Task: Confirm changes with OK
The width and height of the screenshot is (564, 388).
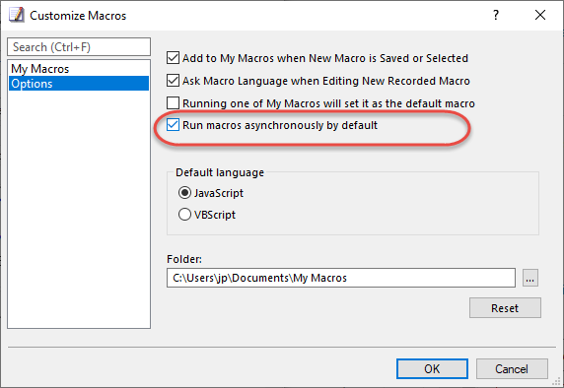Action: 432,369
